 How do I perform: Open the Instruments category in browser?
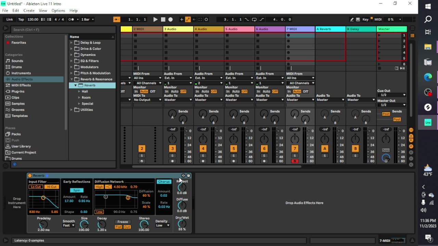pyautogui.click(x=21, y=73)
